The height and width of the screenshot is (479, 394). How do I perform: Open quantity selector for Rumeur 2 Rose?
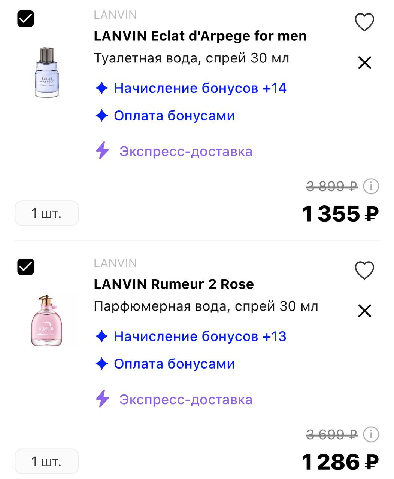pyautogui.click(x=46, y=461)
